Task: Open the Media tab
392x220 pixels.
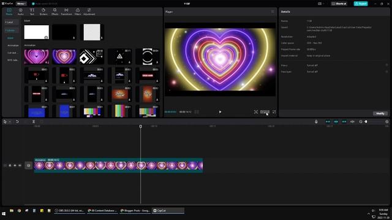Action: pyautogui.click(x=9, y=12)
